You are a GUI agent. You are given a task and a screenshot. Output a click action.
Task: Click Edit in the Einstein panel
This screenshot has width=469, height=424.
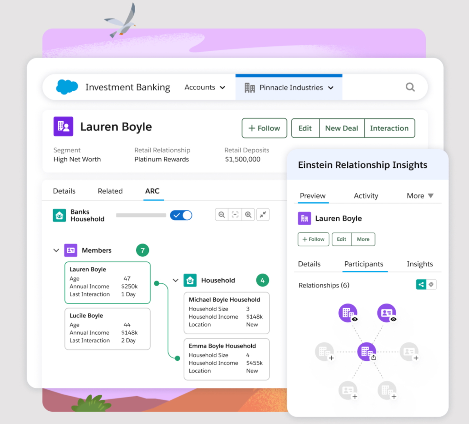(341, 239)
